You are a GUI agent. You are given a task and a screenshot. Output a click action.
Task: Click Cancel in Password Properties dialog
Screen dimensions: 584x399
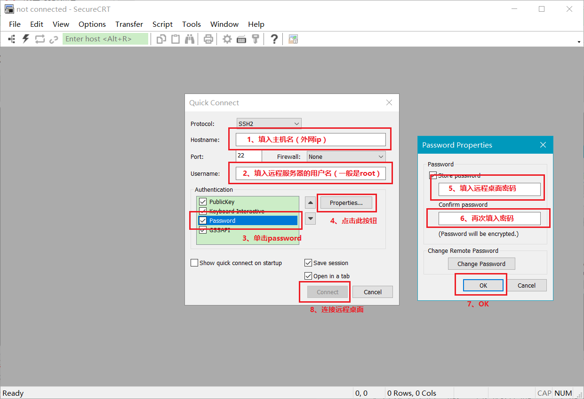point(527,285)
